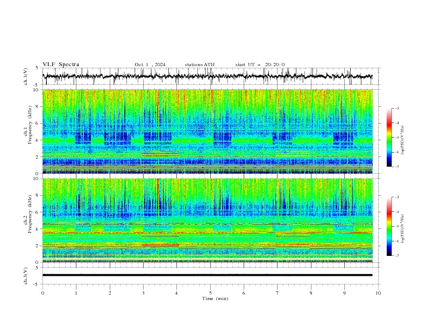Click time axis tick label "3"
This screenshot has width=426, height=329.
[x=143, y=293]
